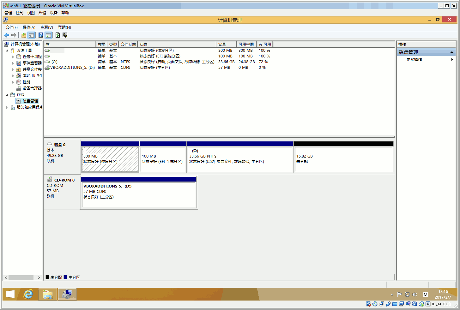Screen dimensions: 460x310
Task: Click the tree pane scrollbar's left arrow
Action: click(6, 277)
